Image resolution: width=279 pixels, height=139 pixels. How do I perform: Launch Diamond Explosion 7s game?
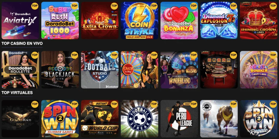point(219,20)
